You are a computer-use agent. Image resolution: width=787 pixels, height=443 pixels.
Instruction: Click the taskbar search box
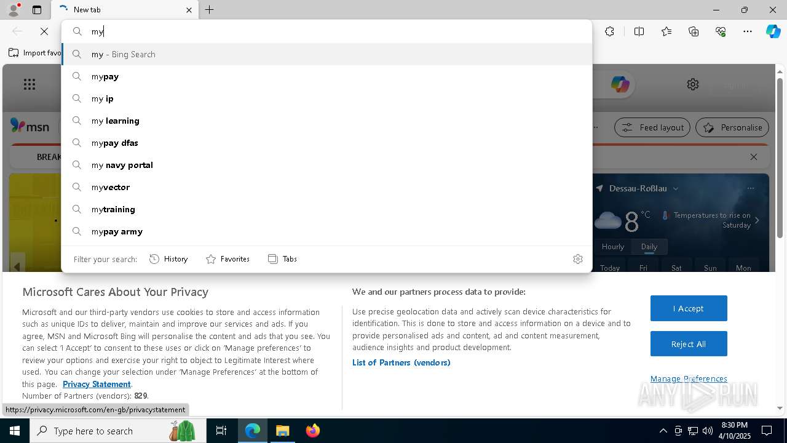[117, 431]
